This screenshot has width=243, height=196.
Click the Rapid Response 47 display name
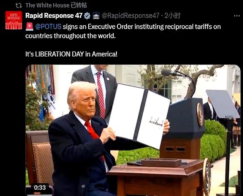54,15
